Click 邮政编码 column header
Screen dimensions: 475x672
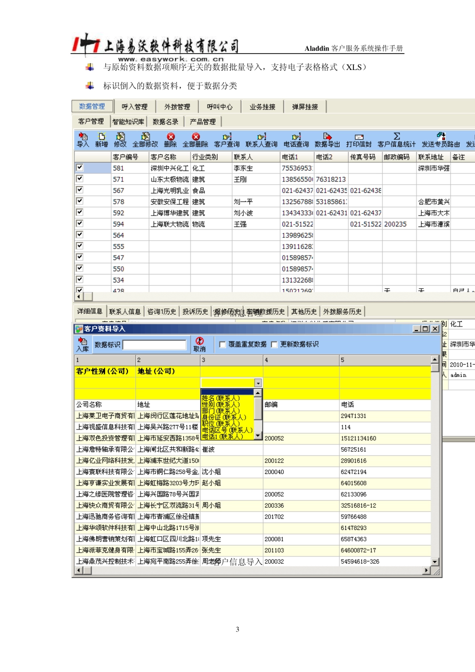coord(399,157)
